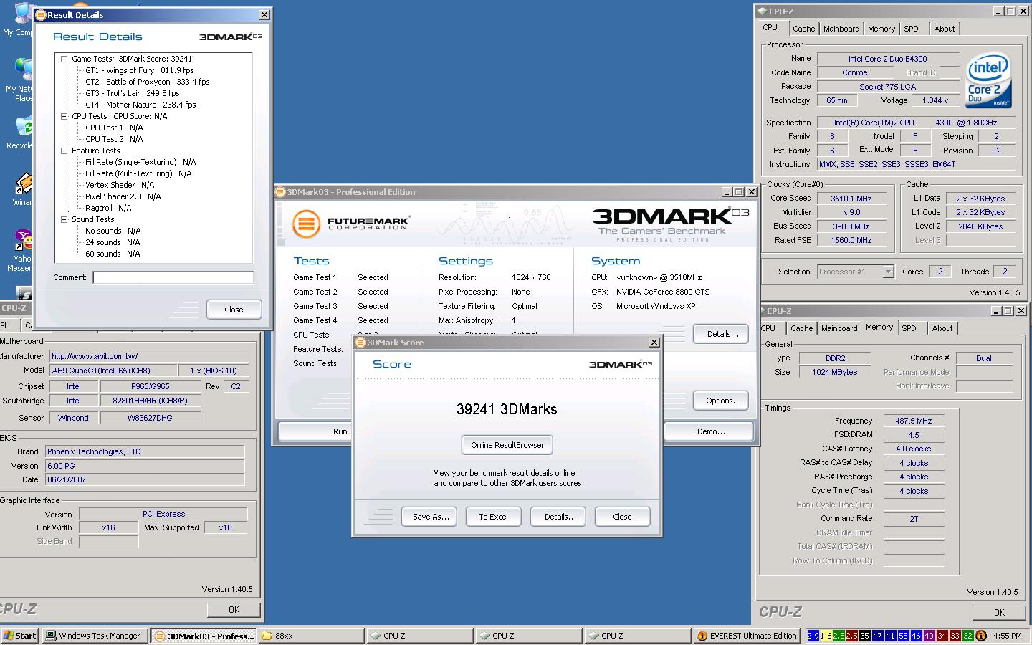Select GT1 - Wings of Fury result row

tap(140, 70)
